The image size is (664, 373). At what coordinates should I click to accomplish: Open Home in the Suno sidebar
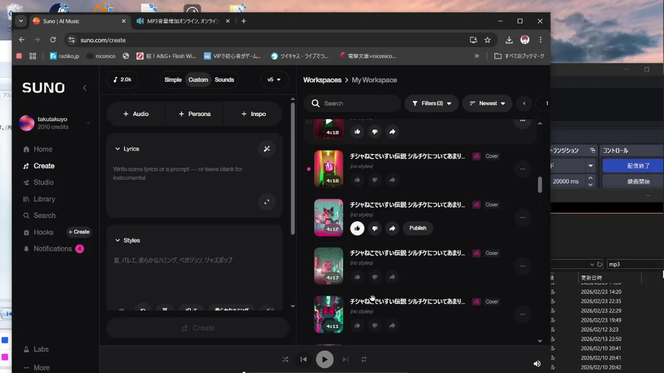point(37,149)
